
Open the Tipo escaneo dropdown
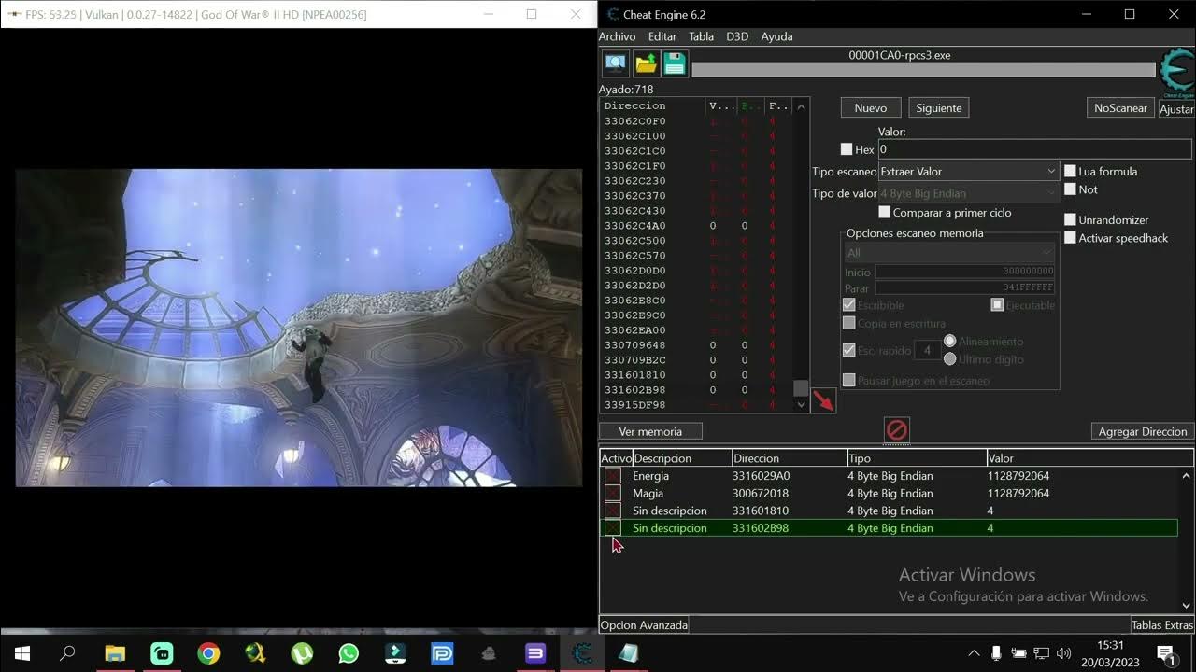point(968,172)
